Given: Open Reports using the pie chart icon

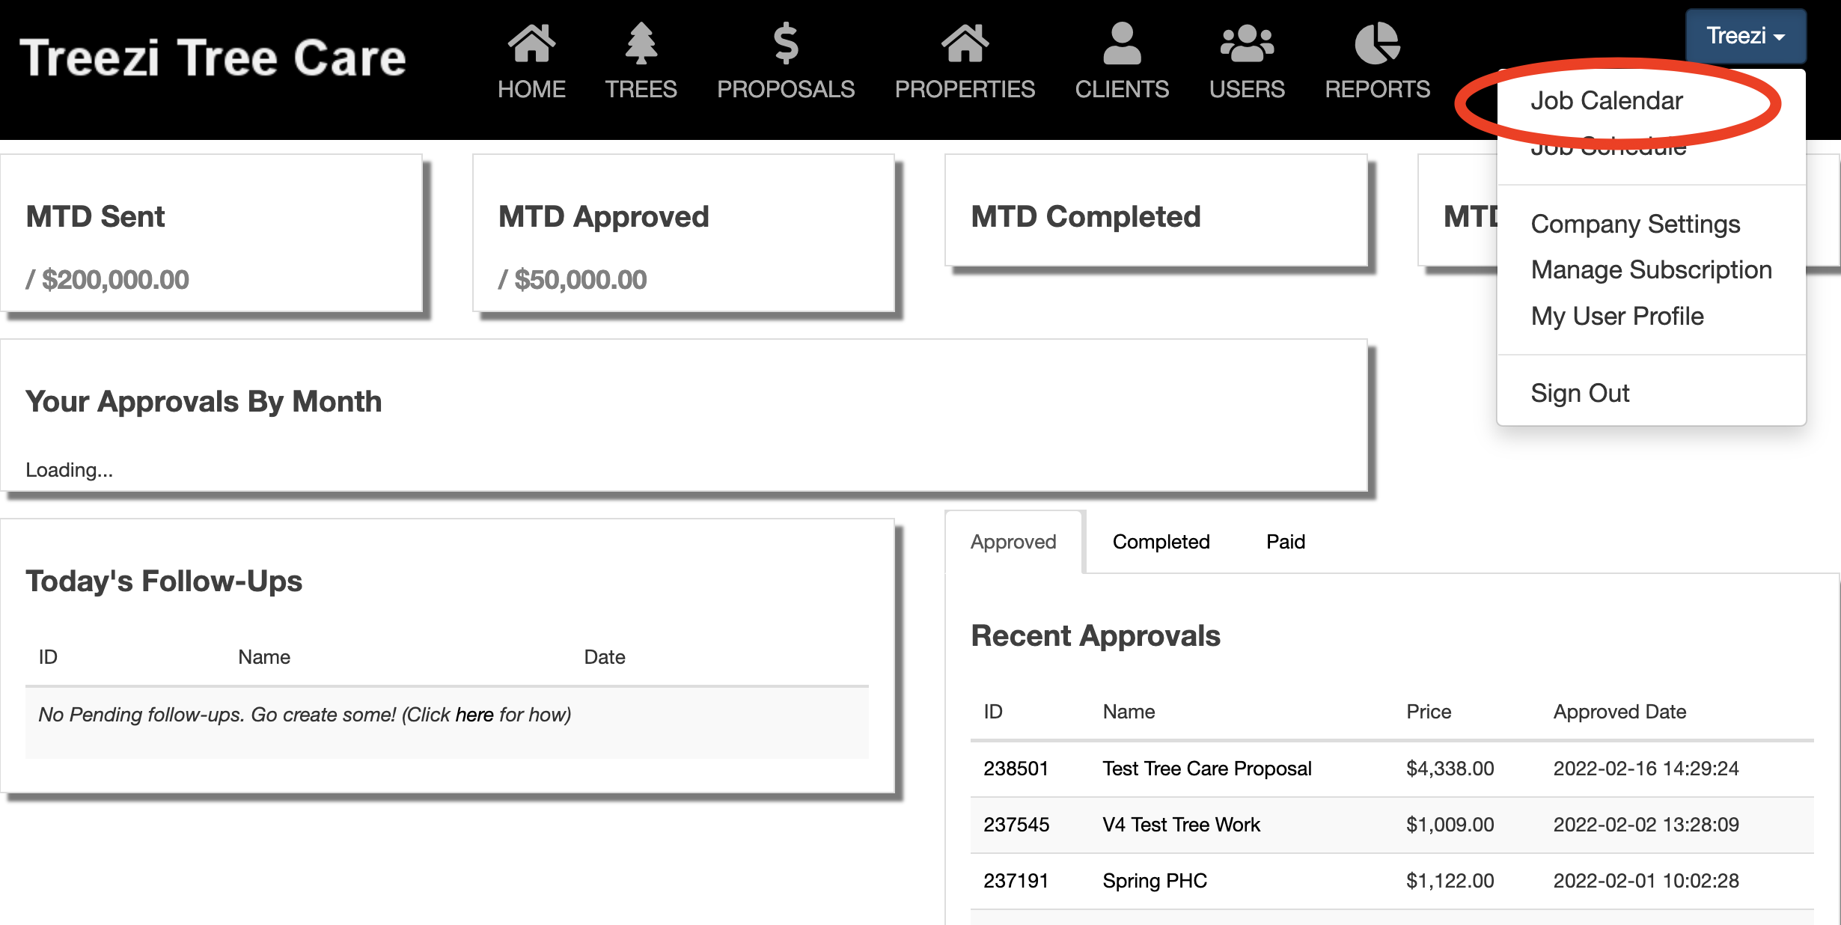Looking at the screenshot, I should [1377, 43].
